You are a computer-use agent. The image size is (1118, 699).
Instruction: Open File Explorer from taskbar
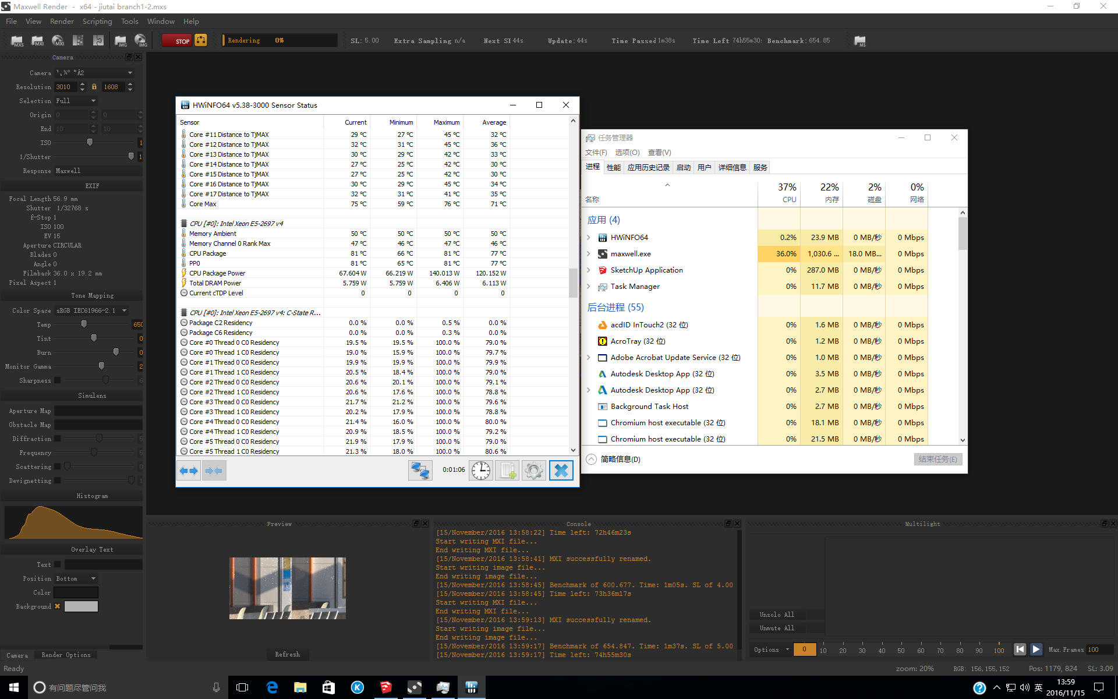300,687
